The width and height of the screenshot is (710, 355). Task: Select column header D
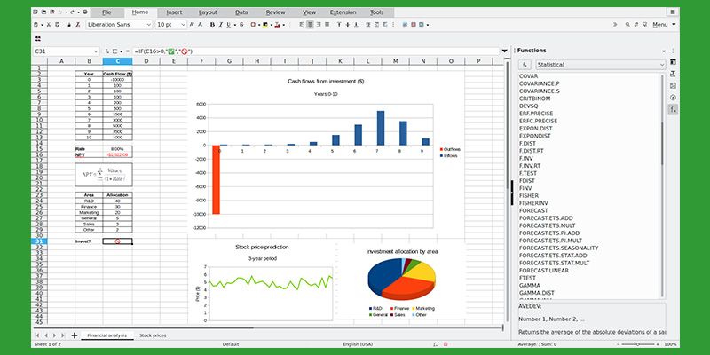(x=146, y=61)
